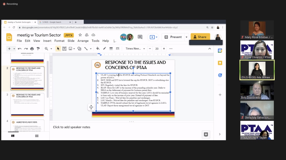This screenshot has height=160, width=286.
Task: Select the line tool
Action: pos(86,49)
